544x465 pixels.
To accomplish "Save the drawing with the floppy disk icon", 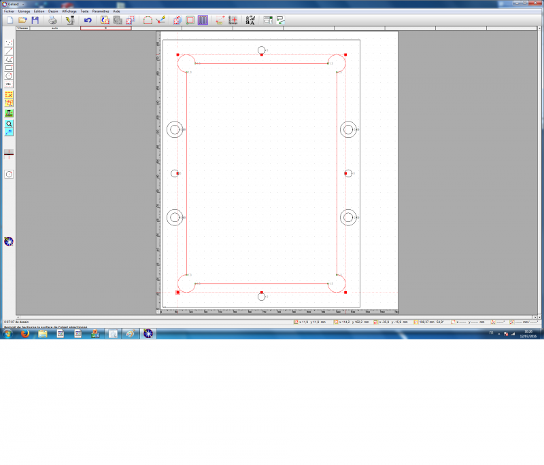I will coord(35,20).
